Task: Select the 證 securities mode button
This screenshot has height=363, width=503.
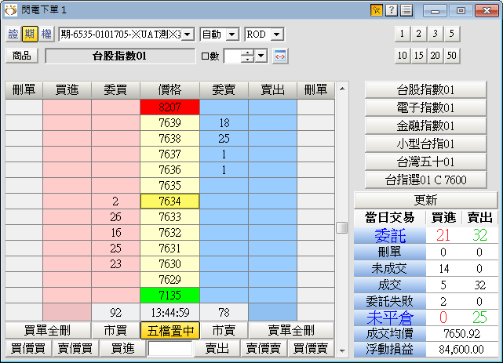Action: point(13,34)
